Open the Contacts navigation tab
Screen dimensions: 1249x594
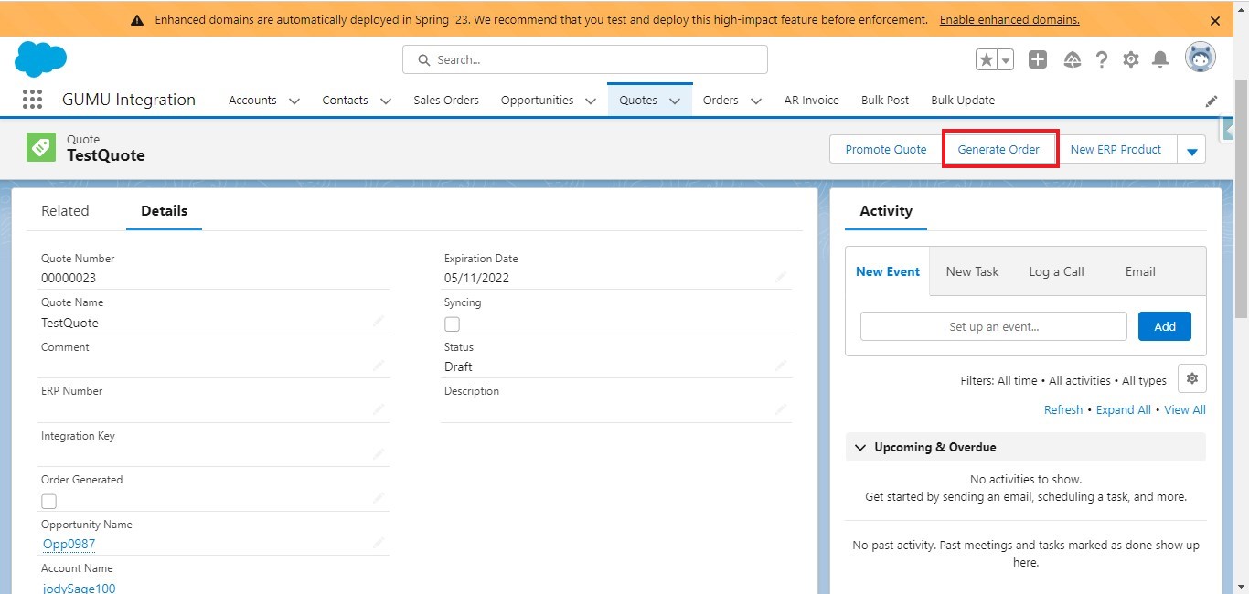coord(345,101)
